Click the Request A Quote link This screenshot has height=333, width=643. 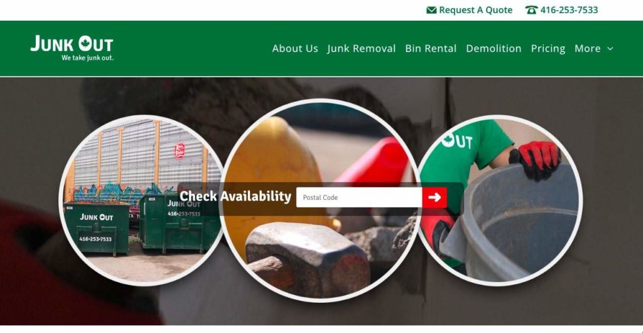(x=476, y=10)
